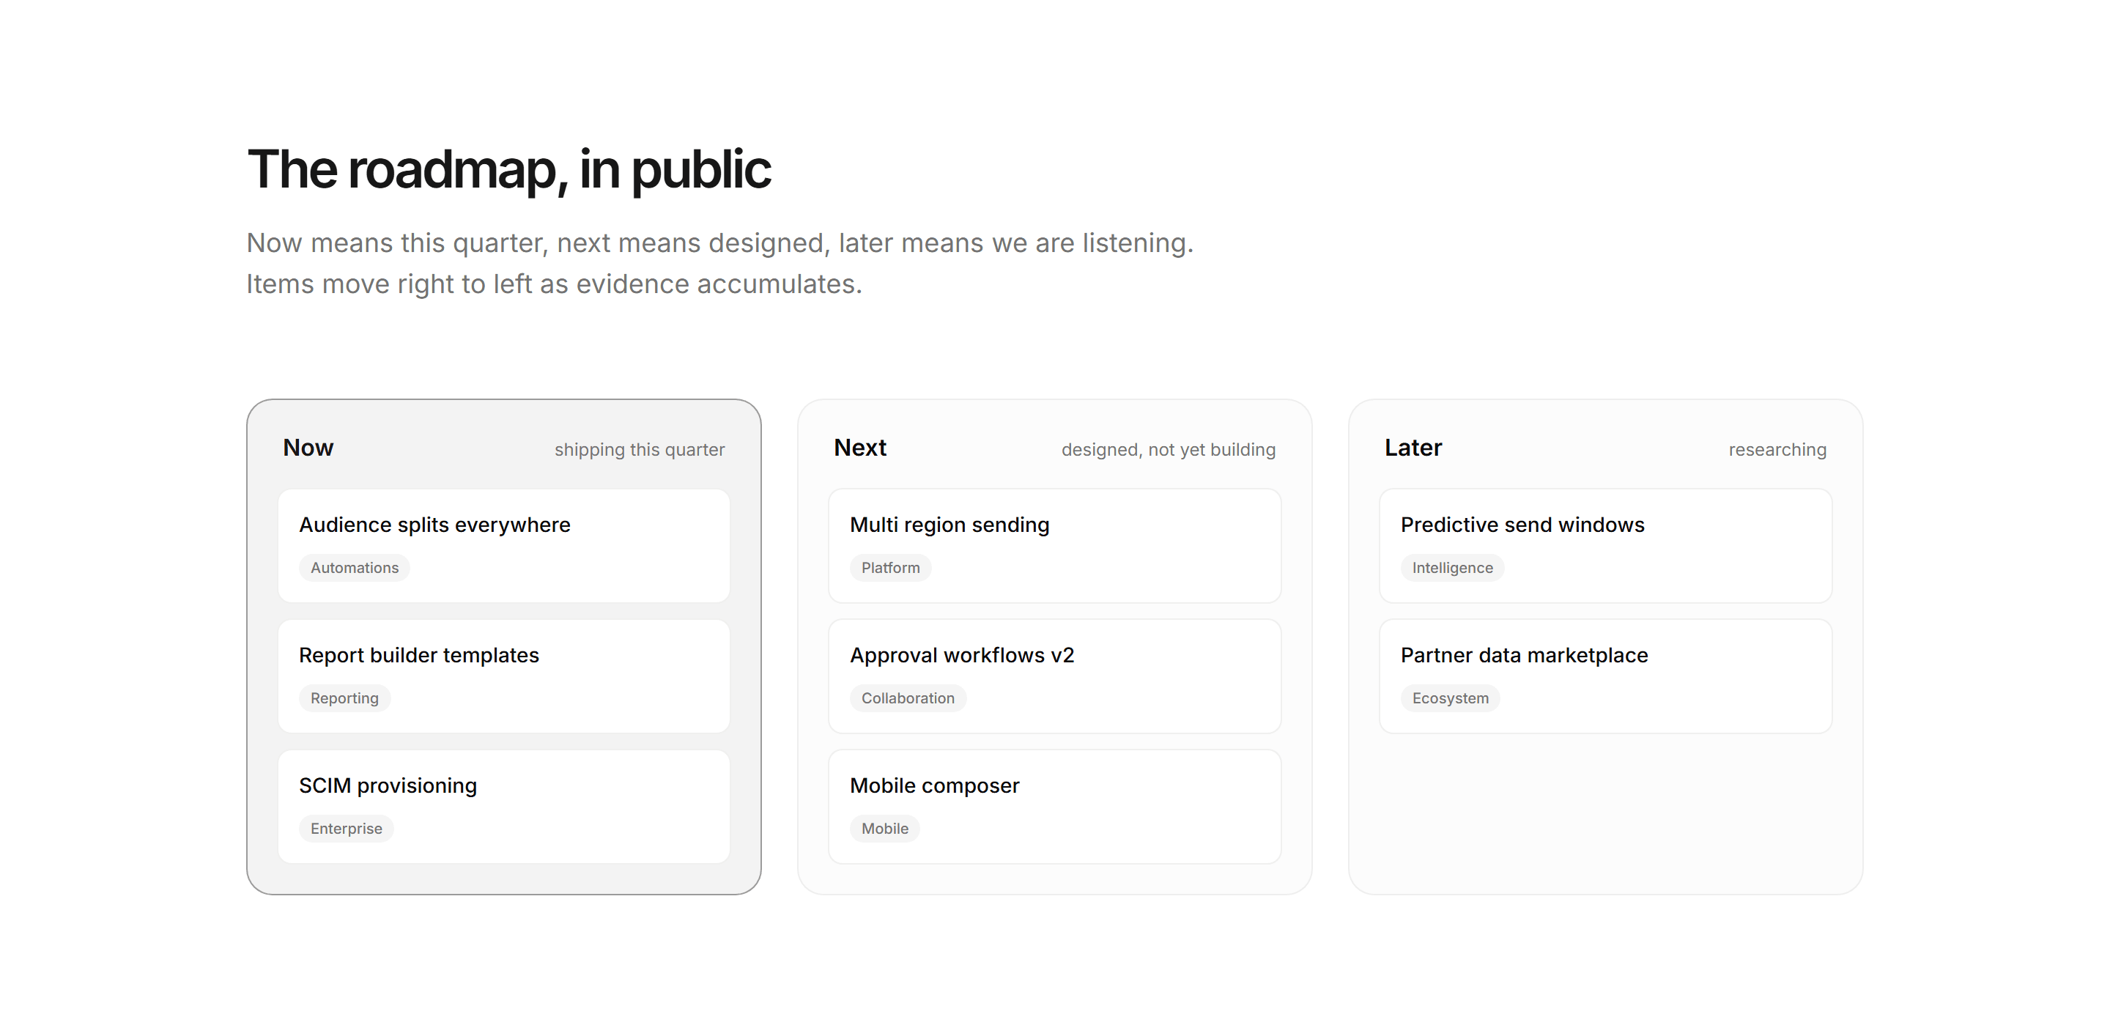Open the Mobile composer card
This screenshot has width=2110, height=1036.
pos(1054,806)
